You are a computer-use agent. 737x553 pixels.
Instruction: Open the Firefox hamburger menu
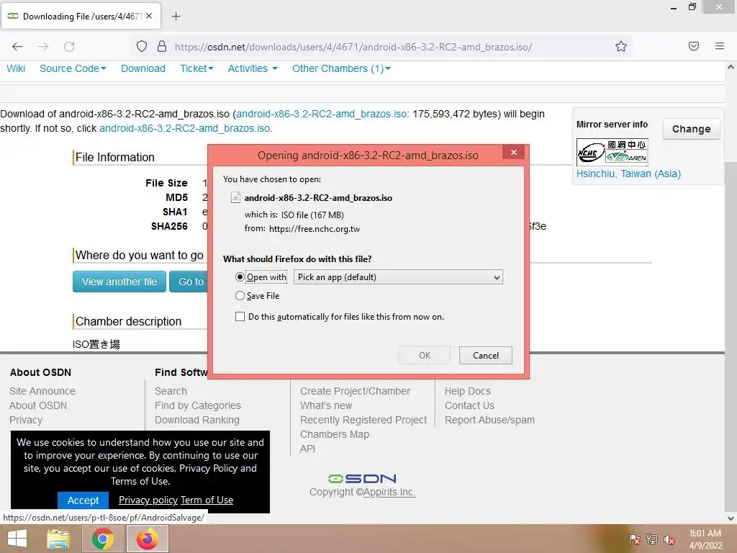[720, 46]
